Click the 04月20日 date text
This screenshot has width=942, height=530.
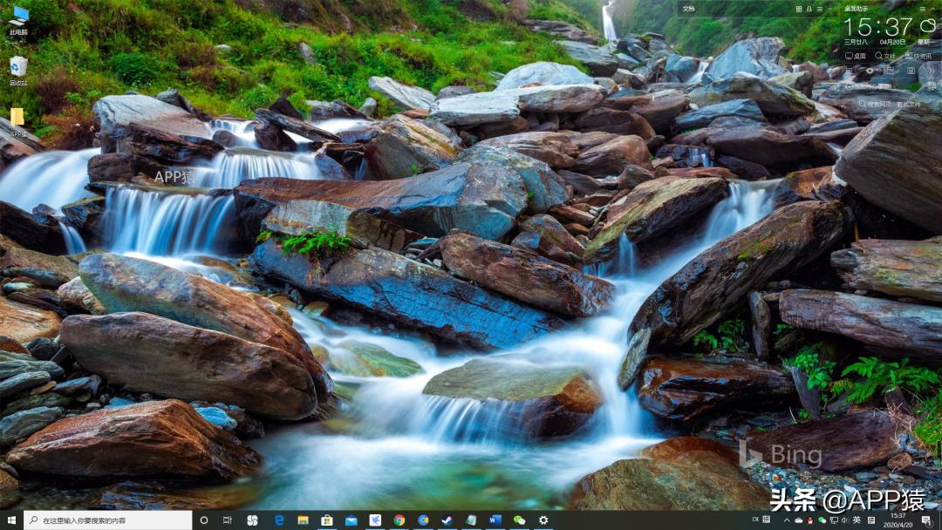[892, 42]
